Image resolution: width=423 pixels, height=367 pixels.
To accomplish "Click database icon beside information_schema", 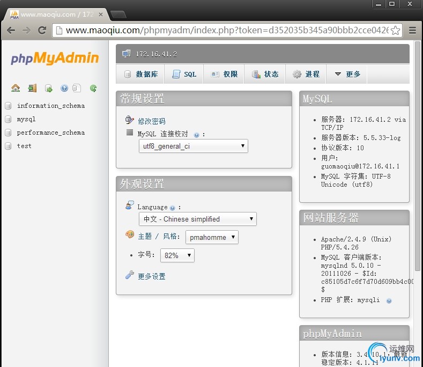I will coord(9,106).
